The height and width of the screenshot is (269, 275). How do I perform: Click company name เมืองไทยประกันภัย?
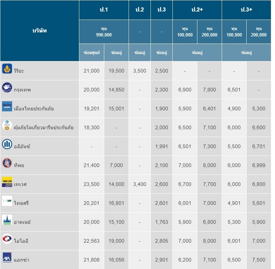click(34, 109)
